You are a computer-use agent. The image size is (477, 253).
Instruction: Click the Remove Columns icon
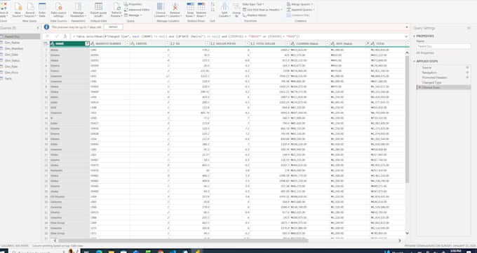pyautogui.click(x=175, y=7)
